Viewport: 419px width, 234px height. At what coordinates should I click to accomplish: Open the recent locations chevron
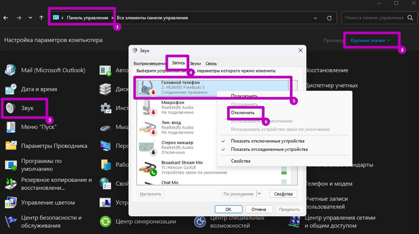point(30,18)
